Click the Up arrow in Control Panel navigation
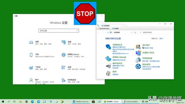Image resolution: width=185 pixels, height=104 pixels. click(108, 32)
